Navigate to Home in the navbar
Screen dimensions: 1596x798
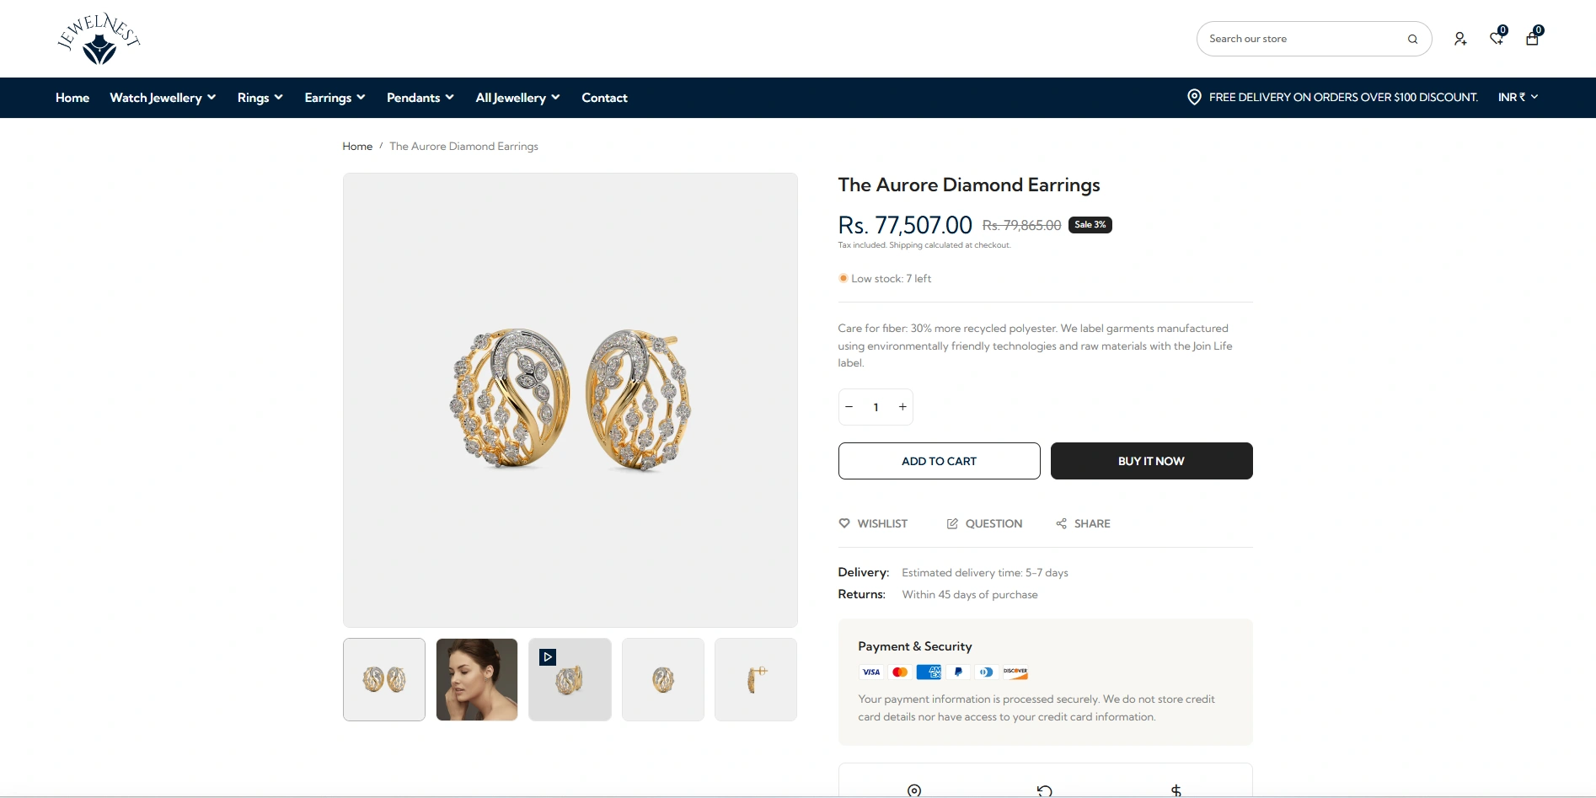[x=72, y=98]
